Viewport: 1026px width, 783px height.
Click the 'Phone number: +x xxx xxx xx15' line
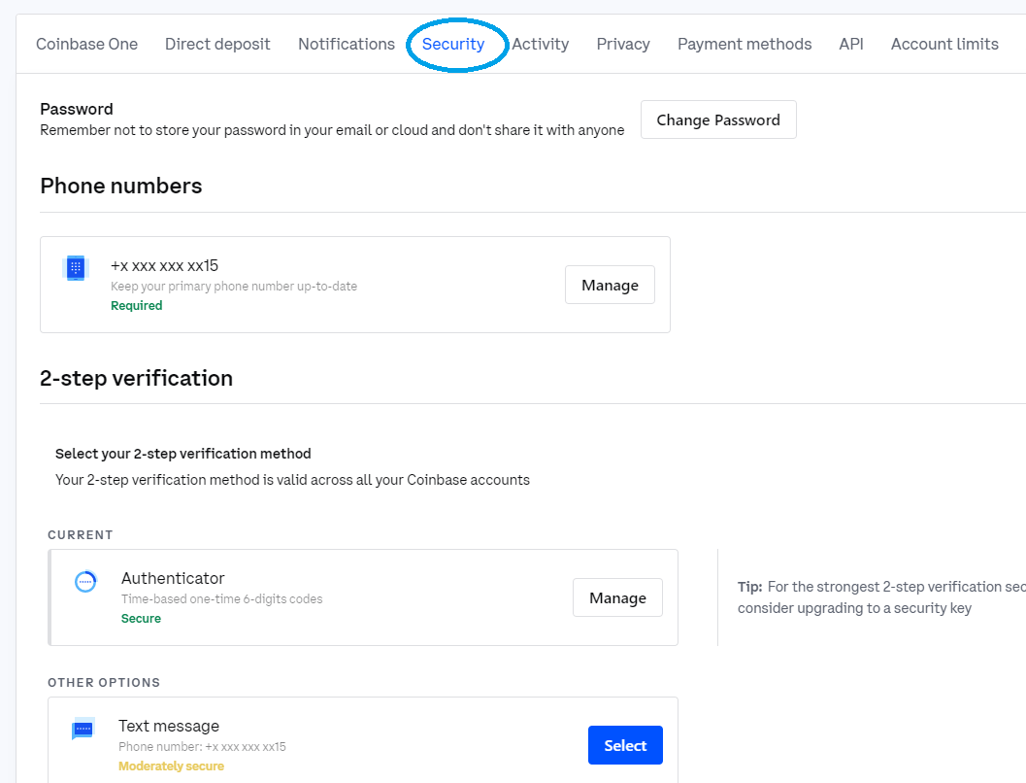202,747
